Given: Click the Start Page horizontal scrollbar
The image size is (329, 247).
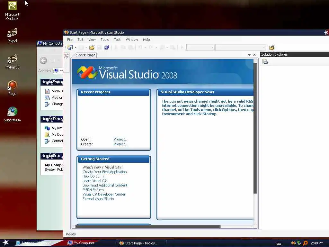Looking at the screenshot, I should coord(148,227).
